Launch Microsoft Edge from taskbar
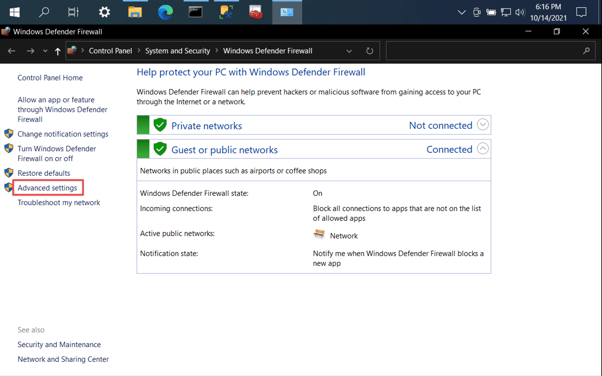 (x=165, y=12)
